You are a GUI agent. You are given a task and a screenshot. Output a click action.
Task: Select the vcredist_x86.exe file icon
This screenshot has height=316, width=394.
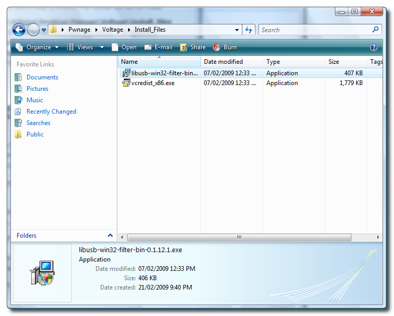[x=126, y=83]
